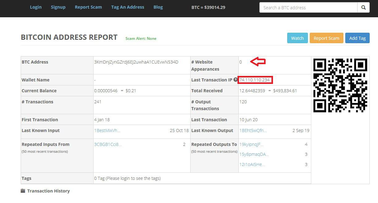Open the Signup page
This screenshot has height=203, width=378.
pos(58,7)
